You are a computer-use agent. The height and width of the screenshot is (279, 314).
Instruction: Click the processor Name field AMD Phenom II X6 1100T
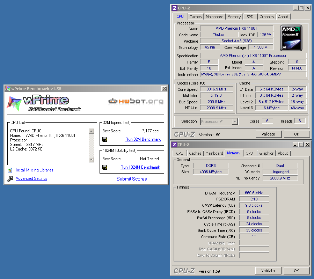pos(236,28)
